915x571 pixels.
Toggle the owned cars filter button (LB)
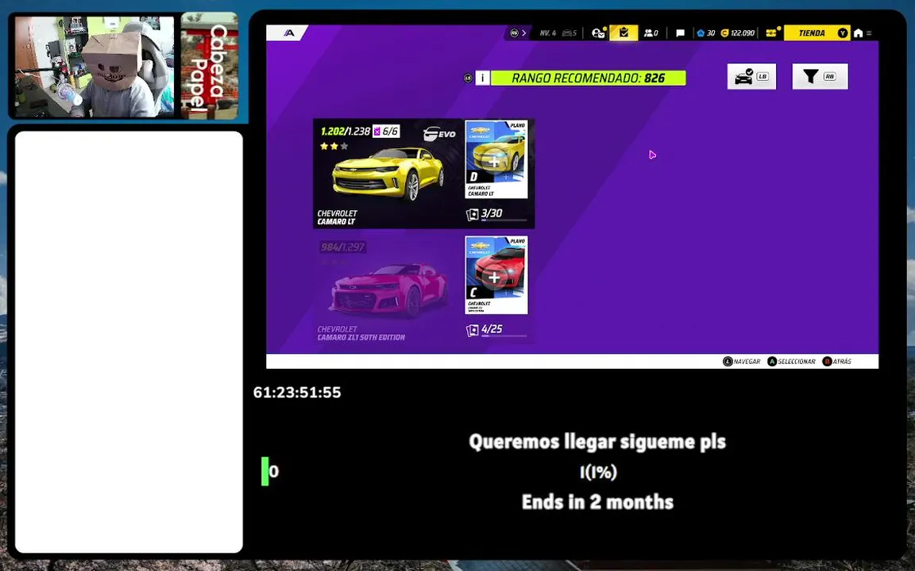coord(751,76)
